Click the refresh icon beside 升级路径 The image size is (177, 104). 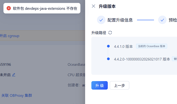110,33
